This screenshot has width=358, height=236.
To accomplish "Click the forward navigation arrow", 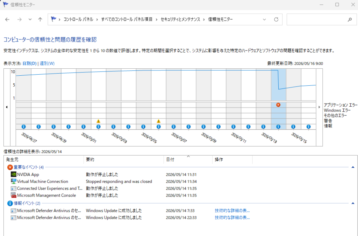I will tap(20, 20).
